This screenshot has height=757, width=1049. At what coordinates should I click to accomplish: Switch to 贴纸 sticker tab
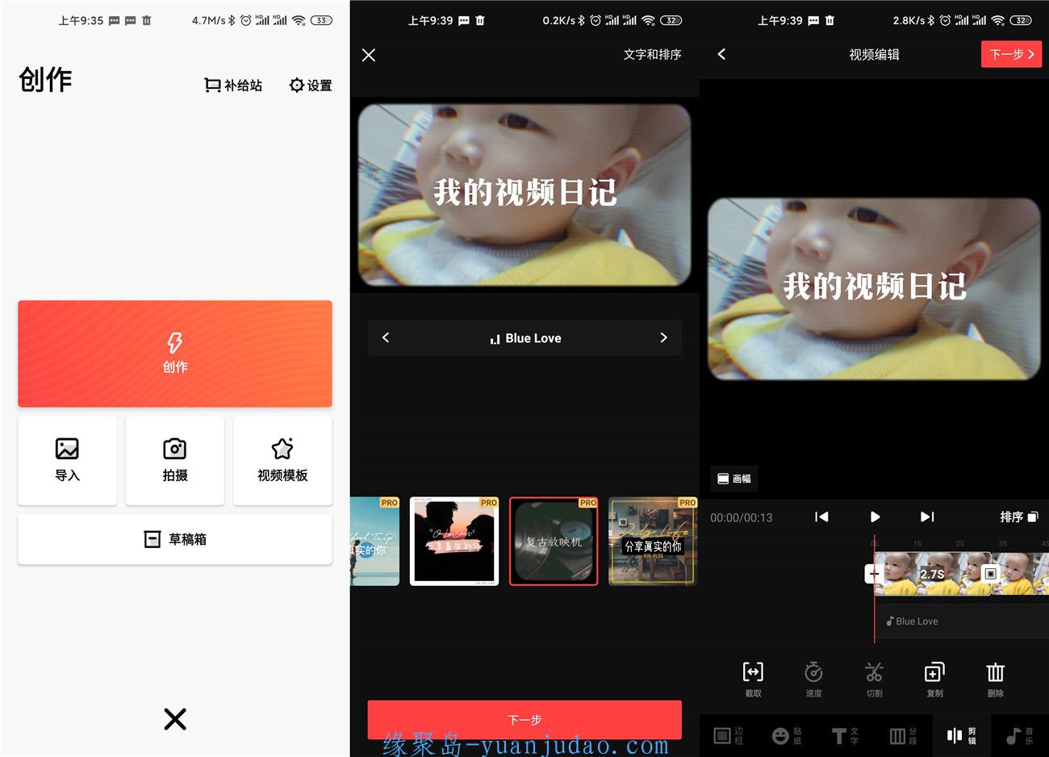click(x=787, y=735)
